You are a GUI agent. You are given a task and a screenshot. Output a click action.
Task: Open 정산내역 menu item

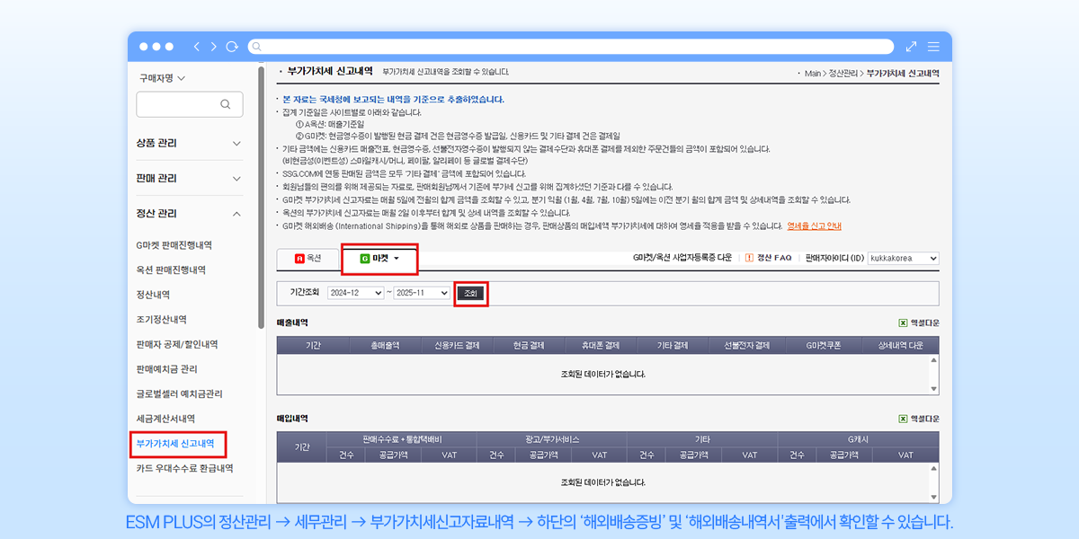pyautogui.click(x=154, y=295)
